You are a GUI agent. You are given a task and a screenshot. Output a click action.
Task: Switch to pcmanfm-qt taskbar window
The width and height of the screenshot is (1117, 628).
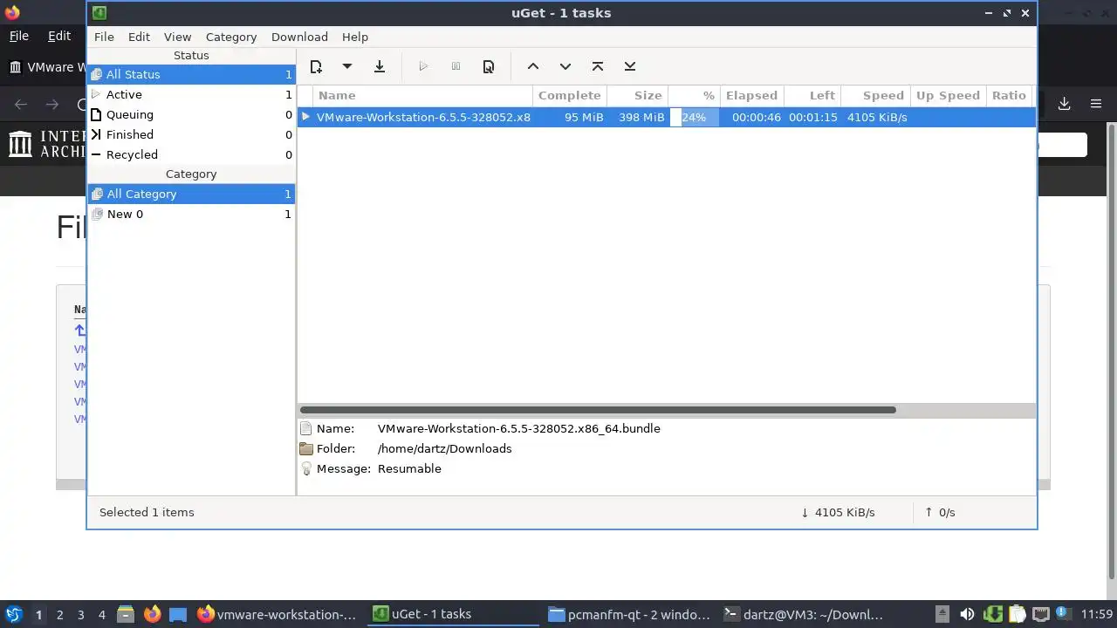pos(628,614)
